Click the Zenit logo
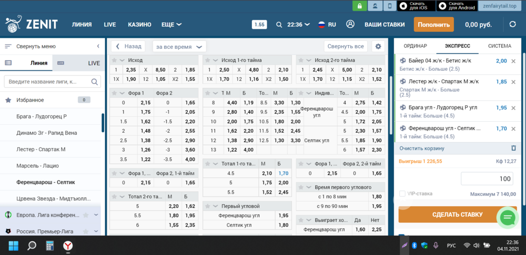Viewport: 526px width, 255px height. 32,24
